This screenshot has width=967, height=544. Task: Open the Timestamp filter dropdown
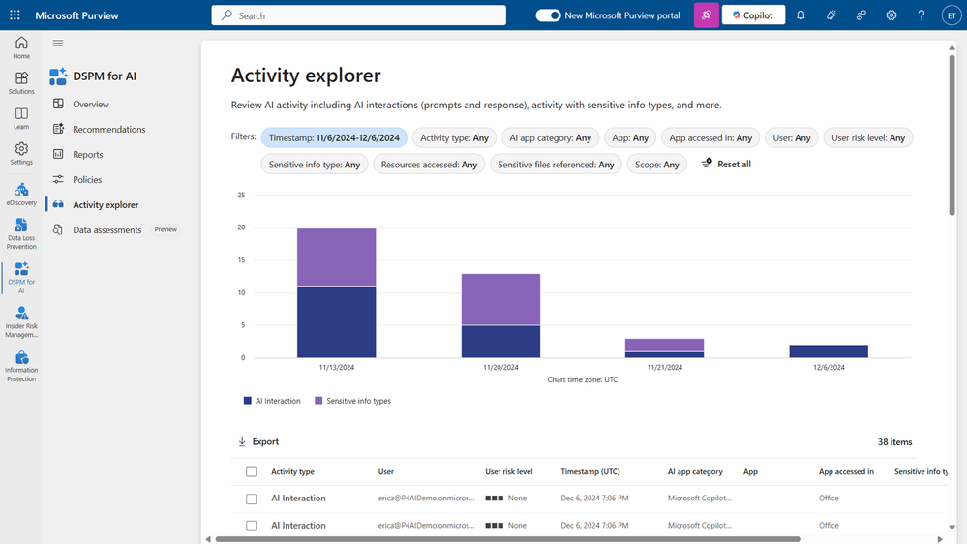(334, 138)
